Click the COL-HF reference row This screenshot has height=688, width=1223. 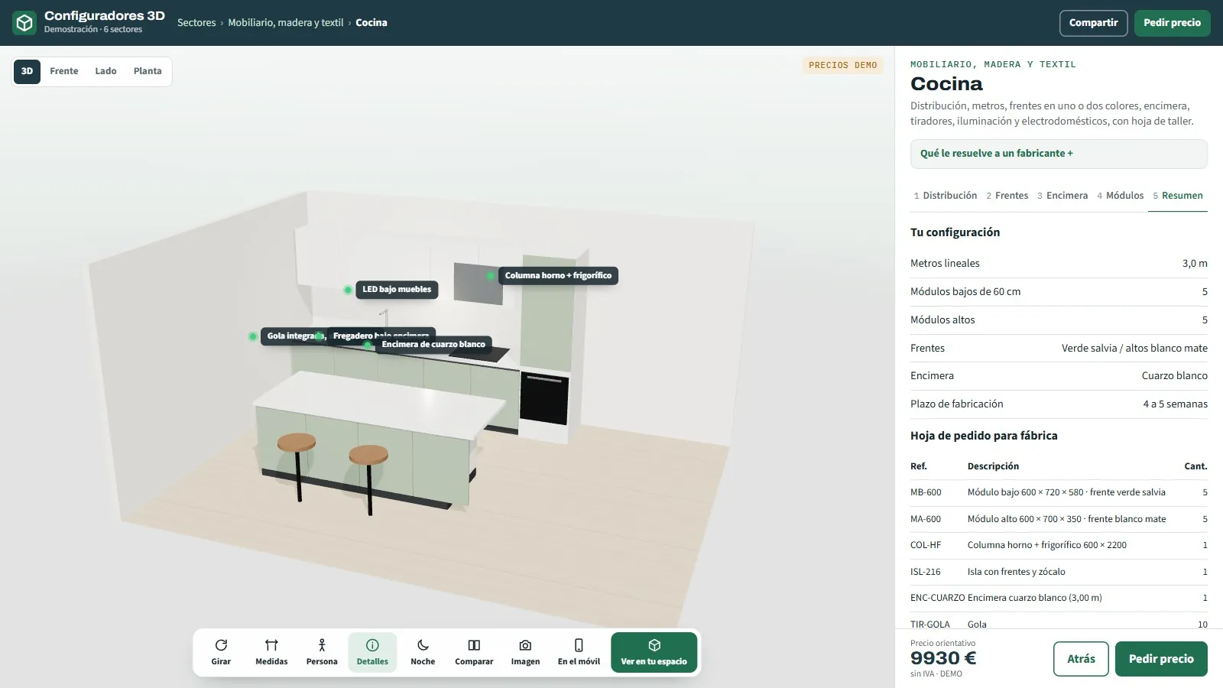point(1059,546)
